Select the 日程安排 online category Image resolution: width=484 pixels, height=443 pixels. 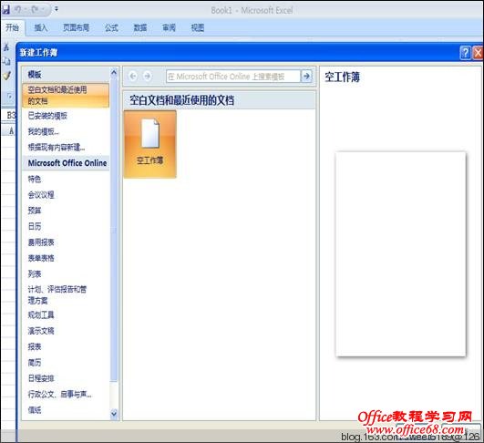(41, 378)
